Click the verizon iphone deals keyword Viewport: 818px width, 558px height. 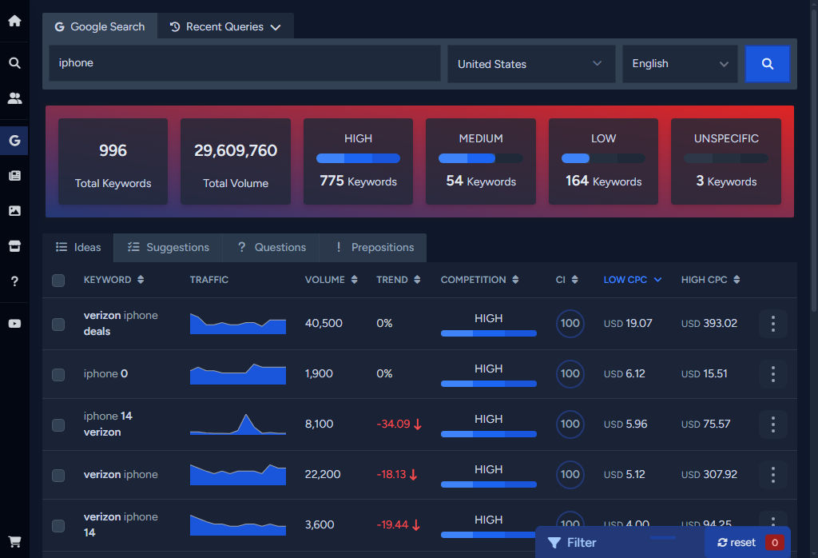click(x=121, y=323)
